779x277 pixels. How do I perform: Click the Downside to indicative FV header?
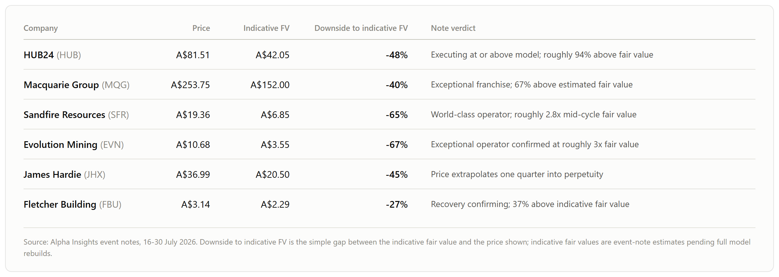pos(361,28)
